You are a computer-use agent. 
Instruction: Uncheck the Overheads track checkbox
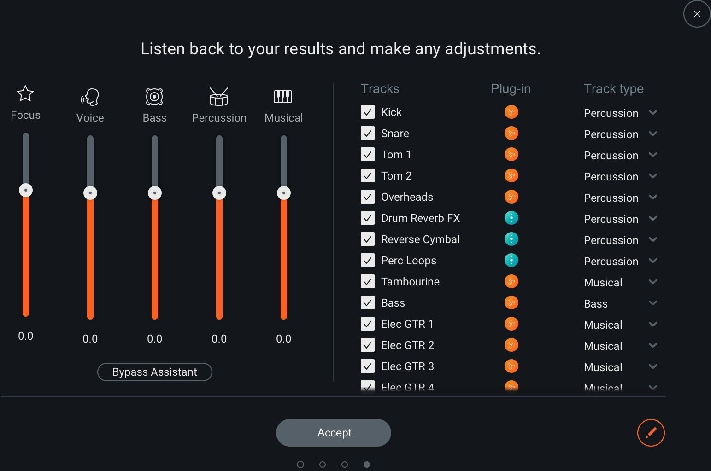pyautogui.click(x=368, y=197)
